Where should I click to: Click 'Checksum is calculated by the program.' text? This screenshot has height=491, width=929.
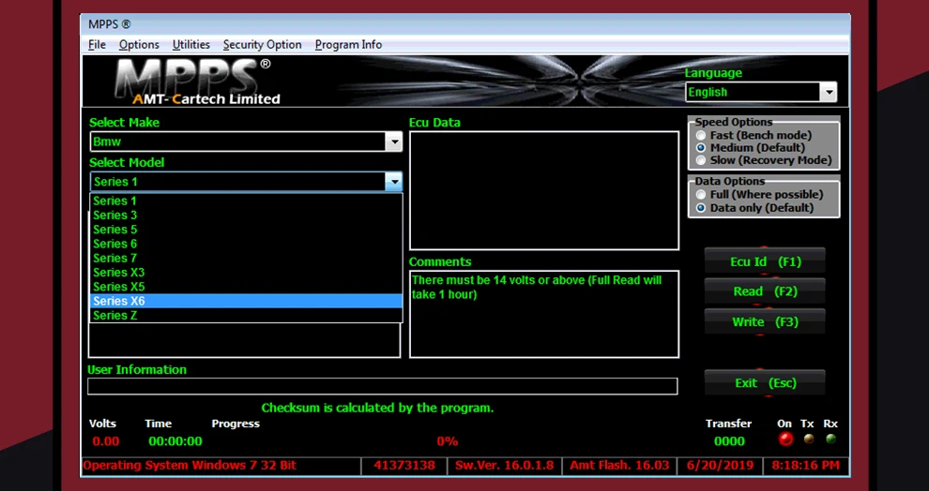click(377, 409)
